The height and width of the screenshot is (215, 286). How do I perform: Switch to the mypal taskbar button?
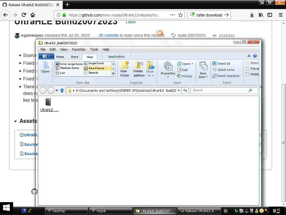(110, 211)
